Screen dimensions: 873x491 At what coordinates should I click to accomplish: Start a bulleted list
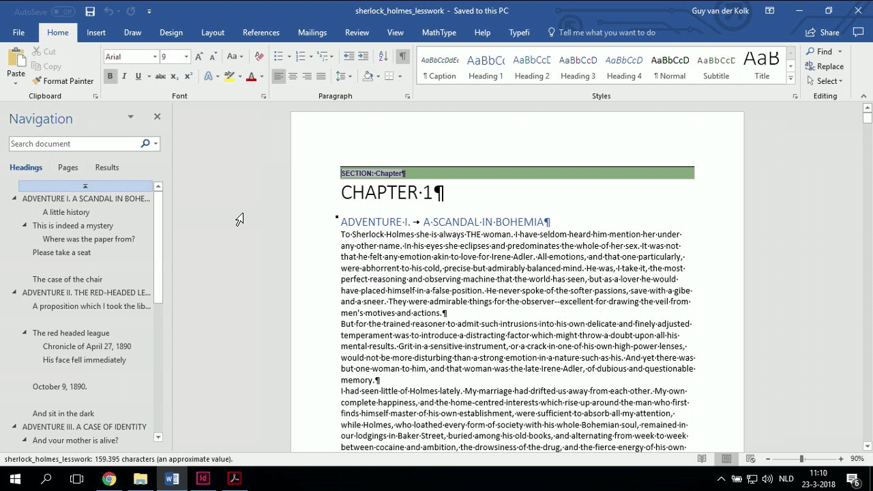(x=278, y=57)
